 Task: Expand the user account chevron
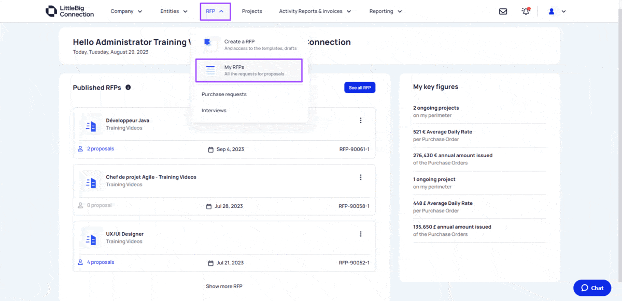564,11
